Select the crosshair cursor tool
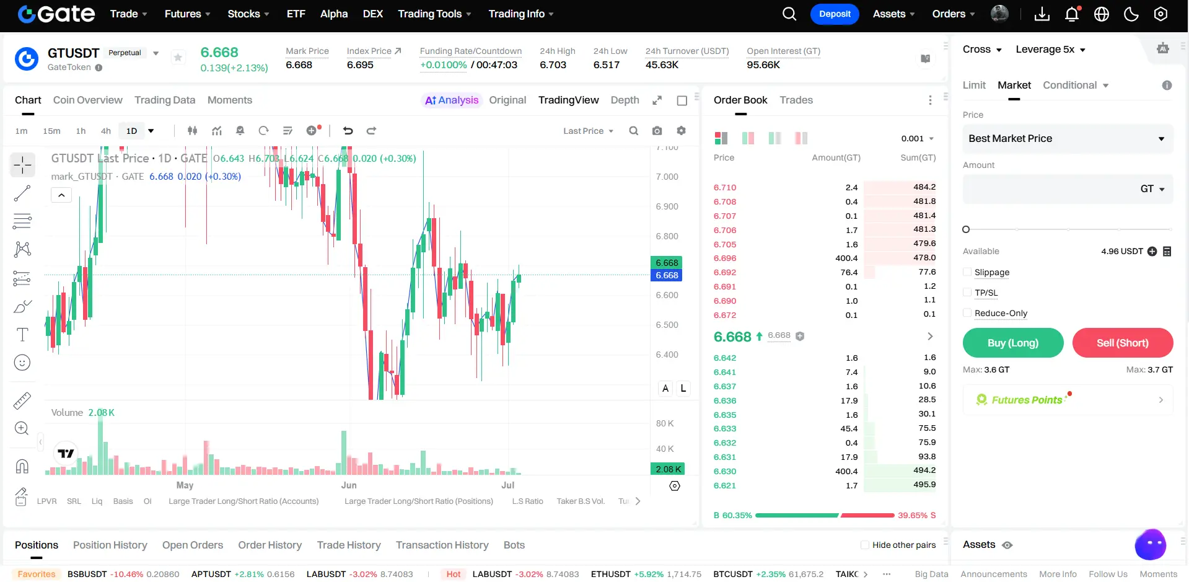Viewport: 1189px width, 582px height. 22,165
